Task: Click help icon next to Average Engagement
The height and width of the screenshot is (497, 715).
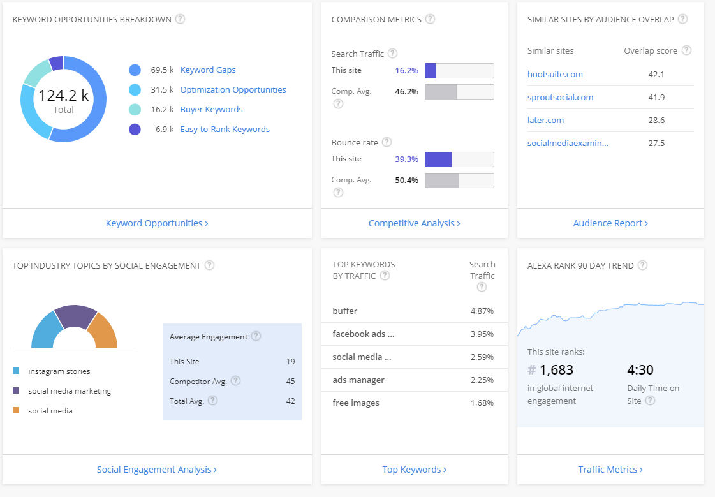Action: [256, 336]
